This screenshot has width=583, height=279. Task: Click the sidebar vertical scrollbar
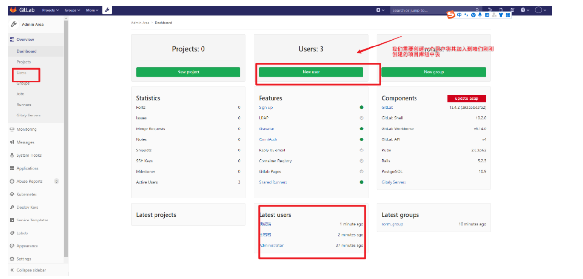pyautogui.click(x=66, y=139)
